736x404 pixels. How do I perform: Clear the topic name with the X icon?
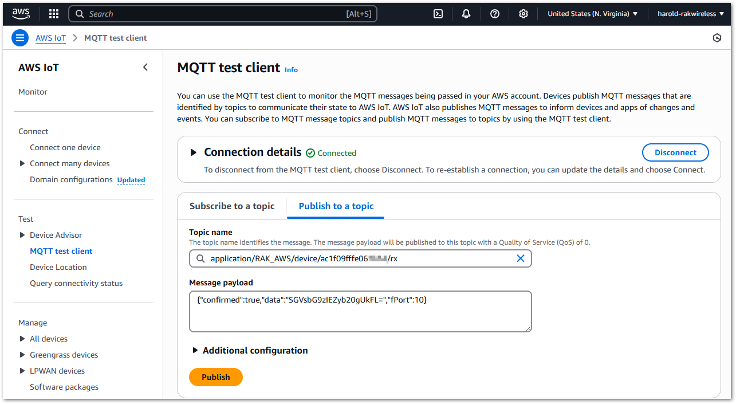(521, 258)
